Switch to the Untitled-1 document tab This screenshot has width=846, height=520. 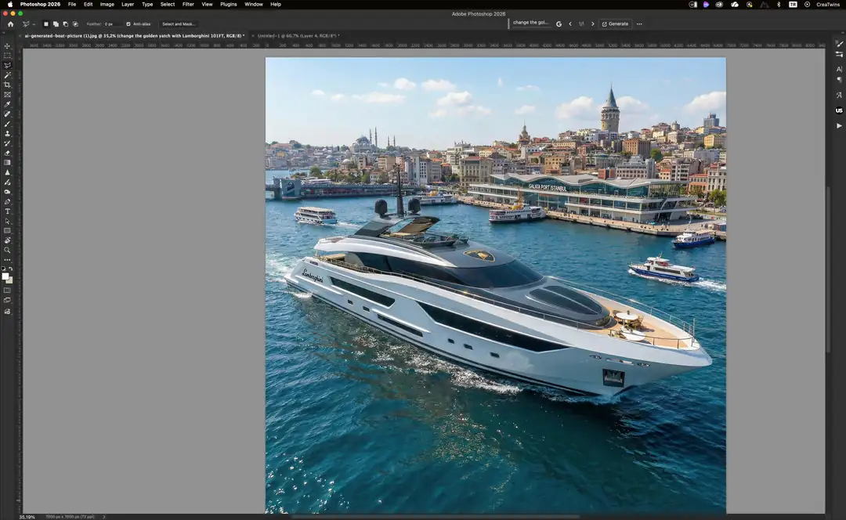point(298,35)
